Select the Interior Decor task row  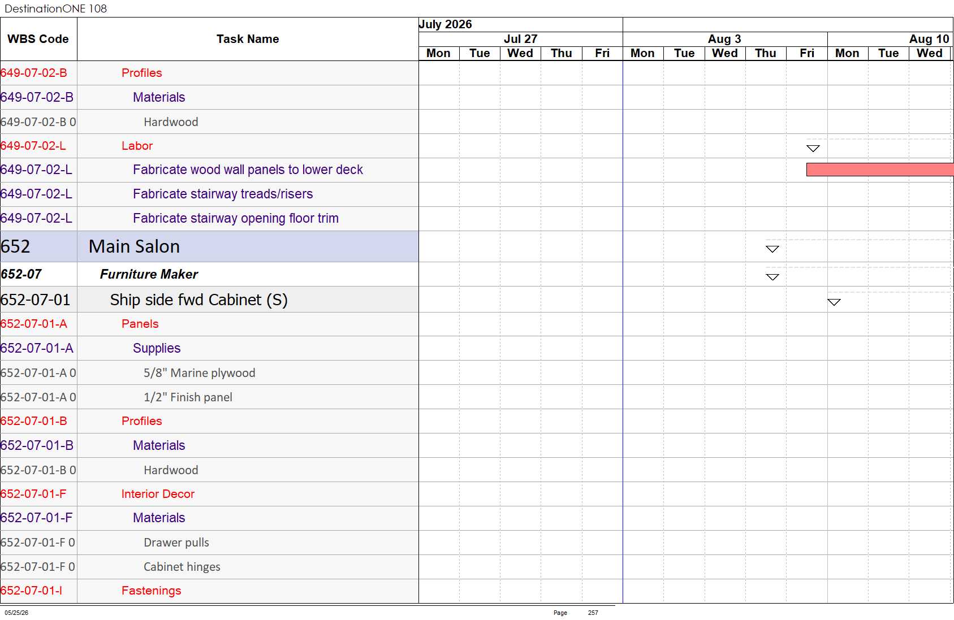[x=209, y=494]
